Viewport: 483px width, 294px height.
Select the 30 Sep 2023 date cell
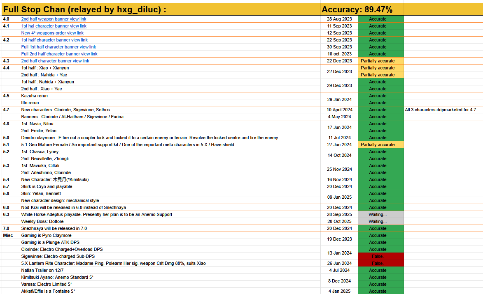click(339, 47)
